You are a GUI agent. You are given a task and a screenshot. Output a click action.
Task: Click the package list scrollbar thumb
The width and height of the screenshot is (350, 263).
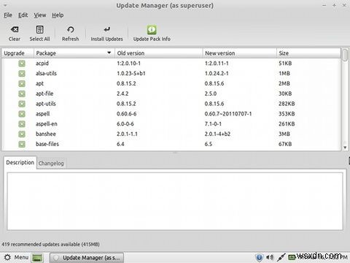tap(345, 55)
